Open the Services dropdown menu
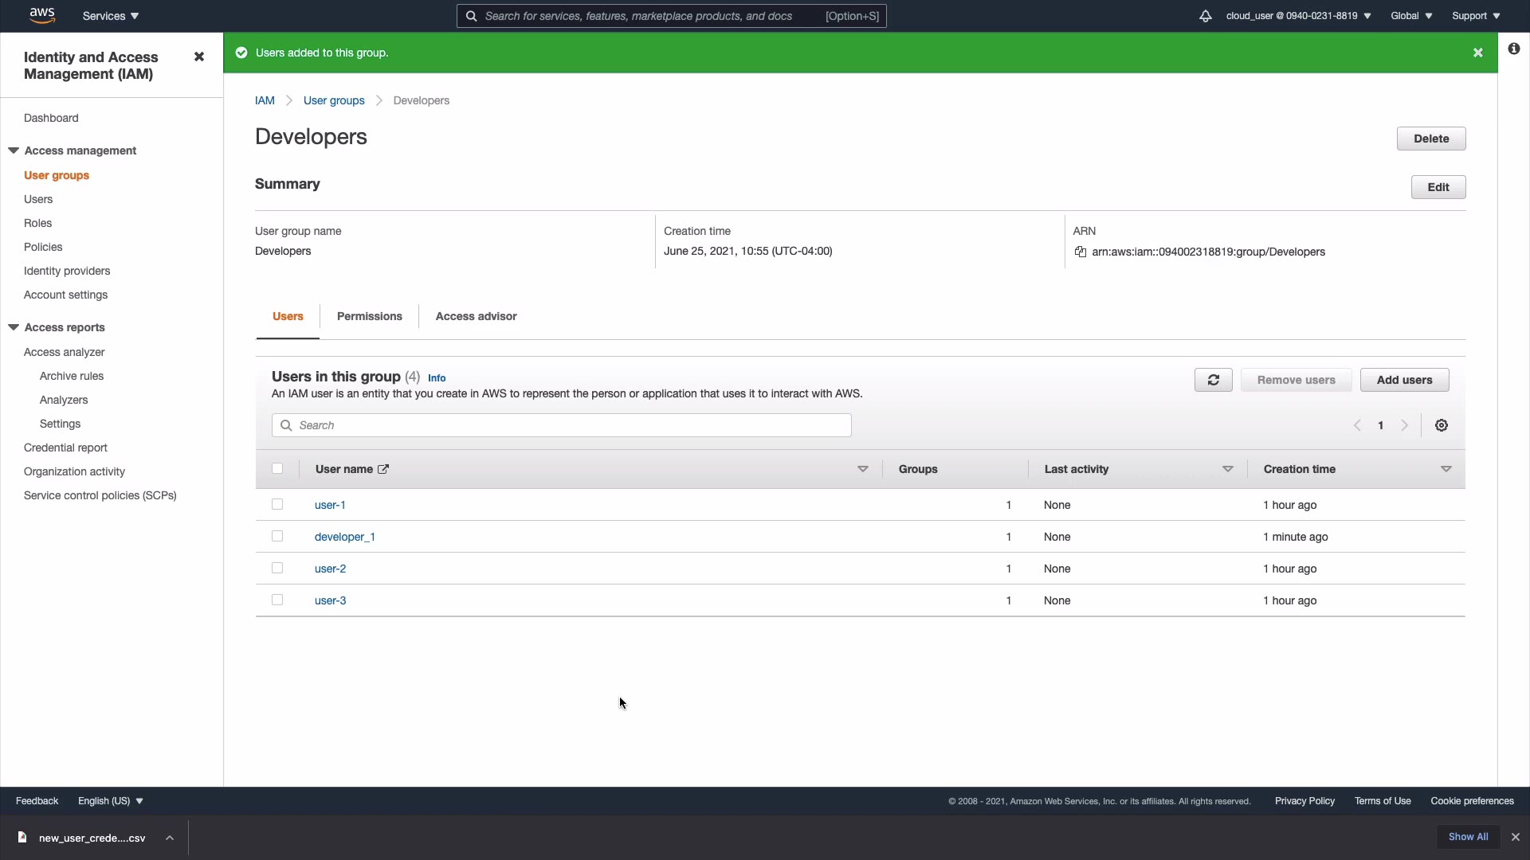This screenshot has height=860, width=1530. [x=111, y=16]
